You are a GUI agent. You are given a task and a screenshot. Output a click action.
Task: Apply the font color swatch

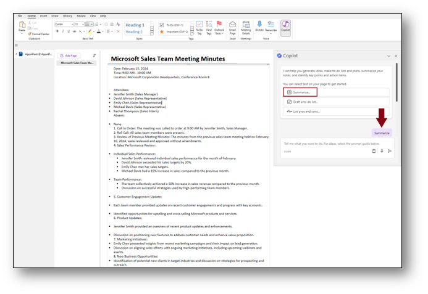99,31
